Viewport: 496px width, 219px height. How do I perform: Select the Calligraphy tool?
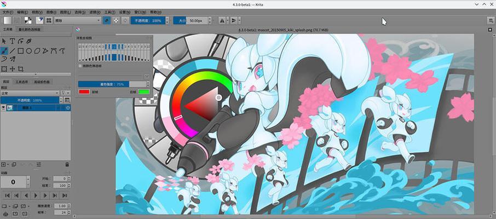(29, 41)
